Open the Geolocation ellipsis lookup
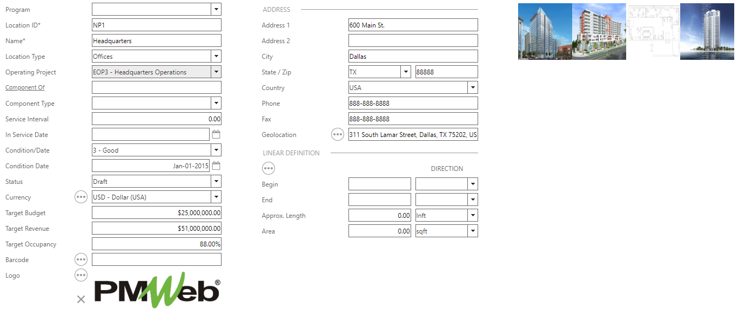 tap(338, 135)
